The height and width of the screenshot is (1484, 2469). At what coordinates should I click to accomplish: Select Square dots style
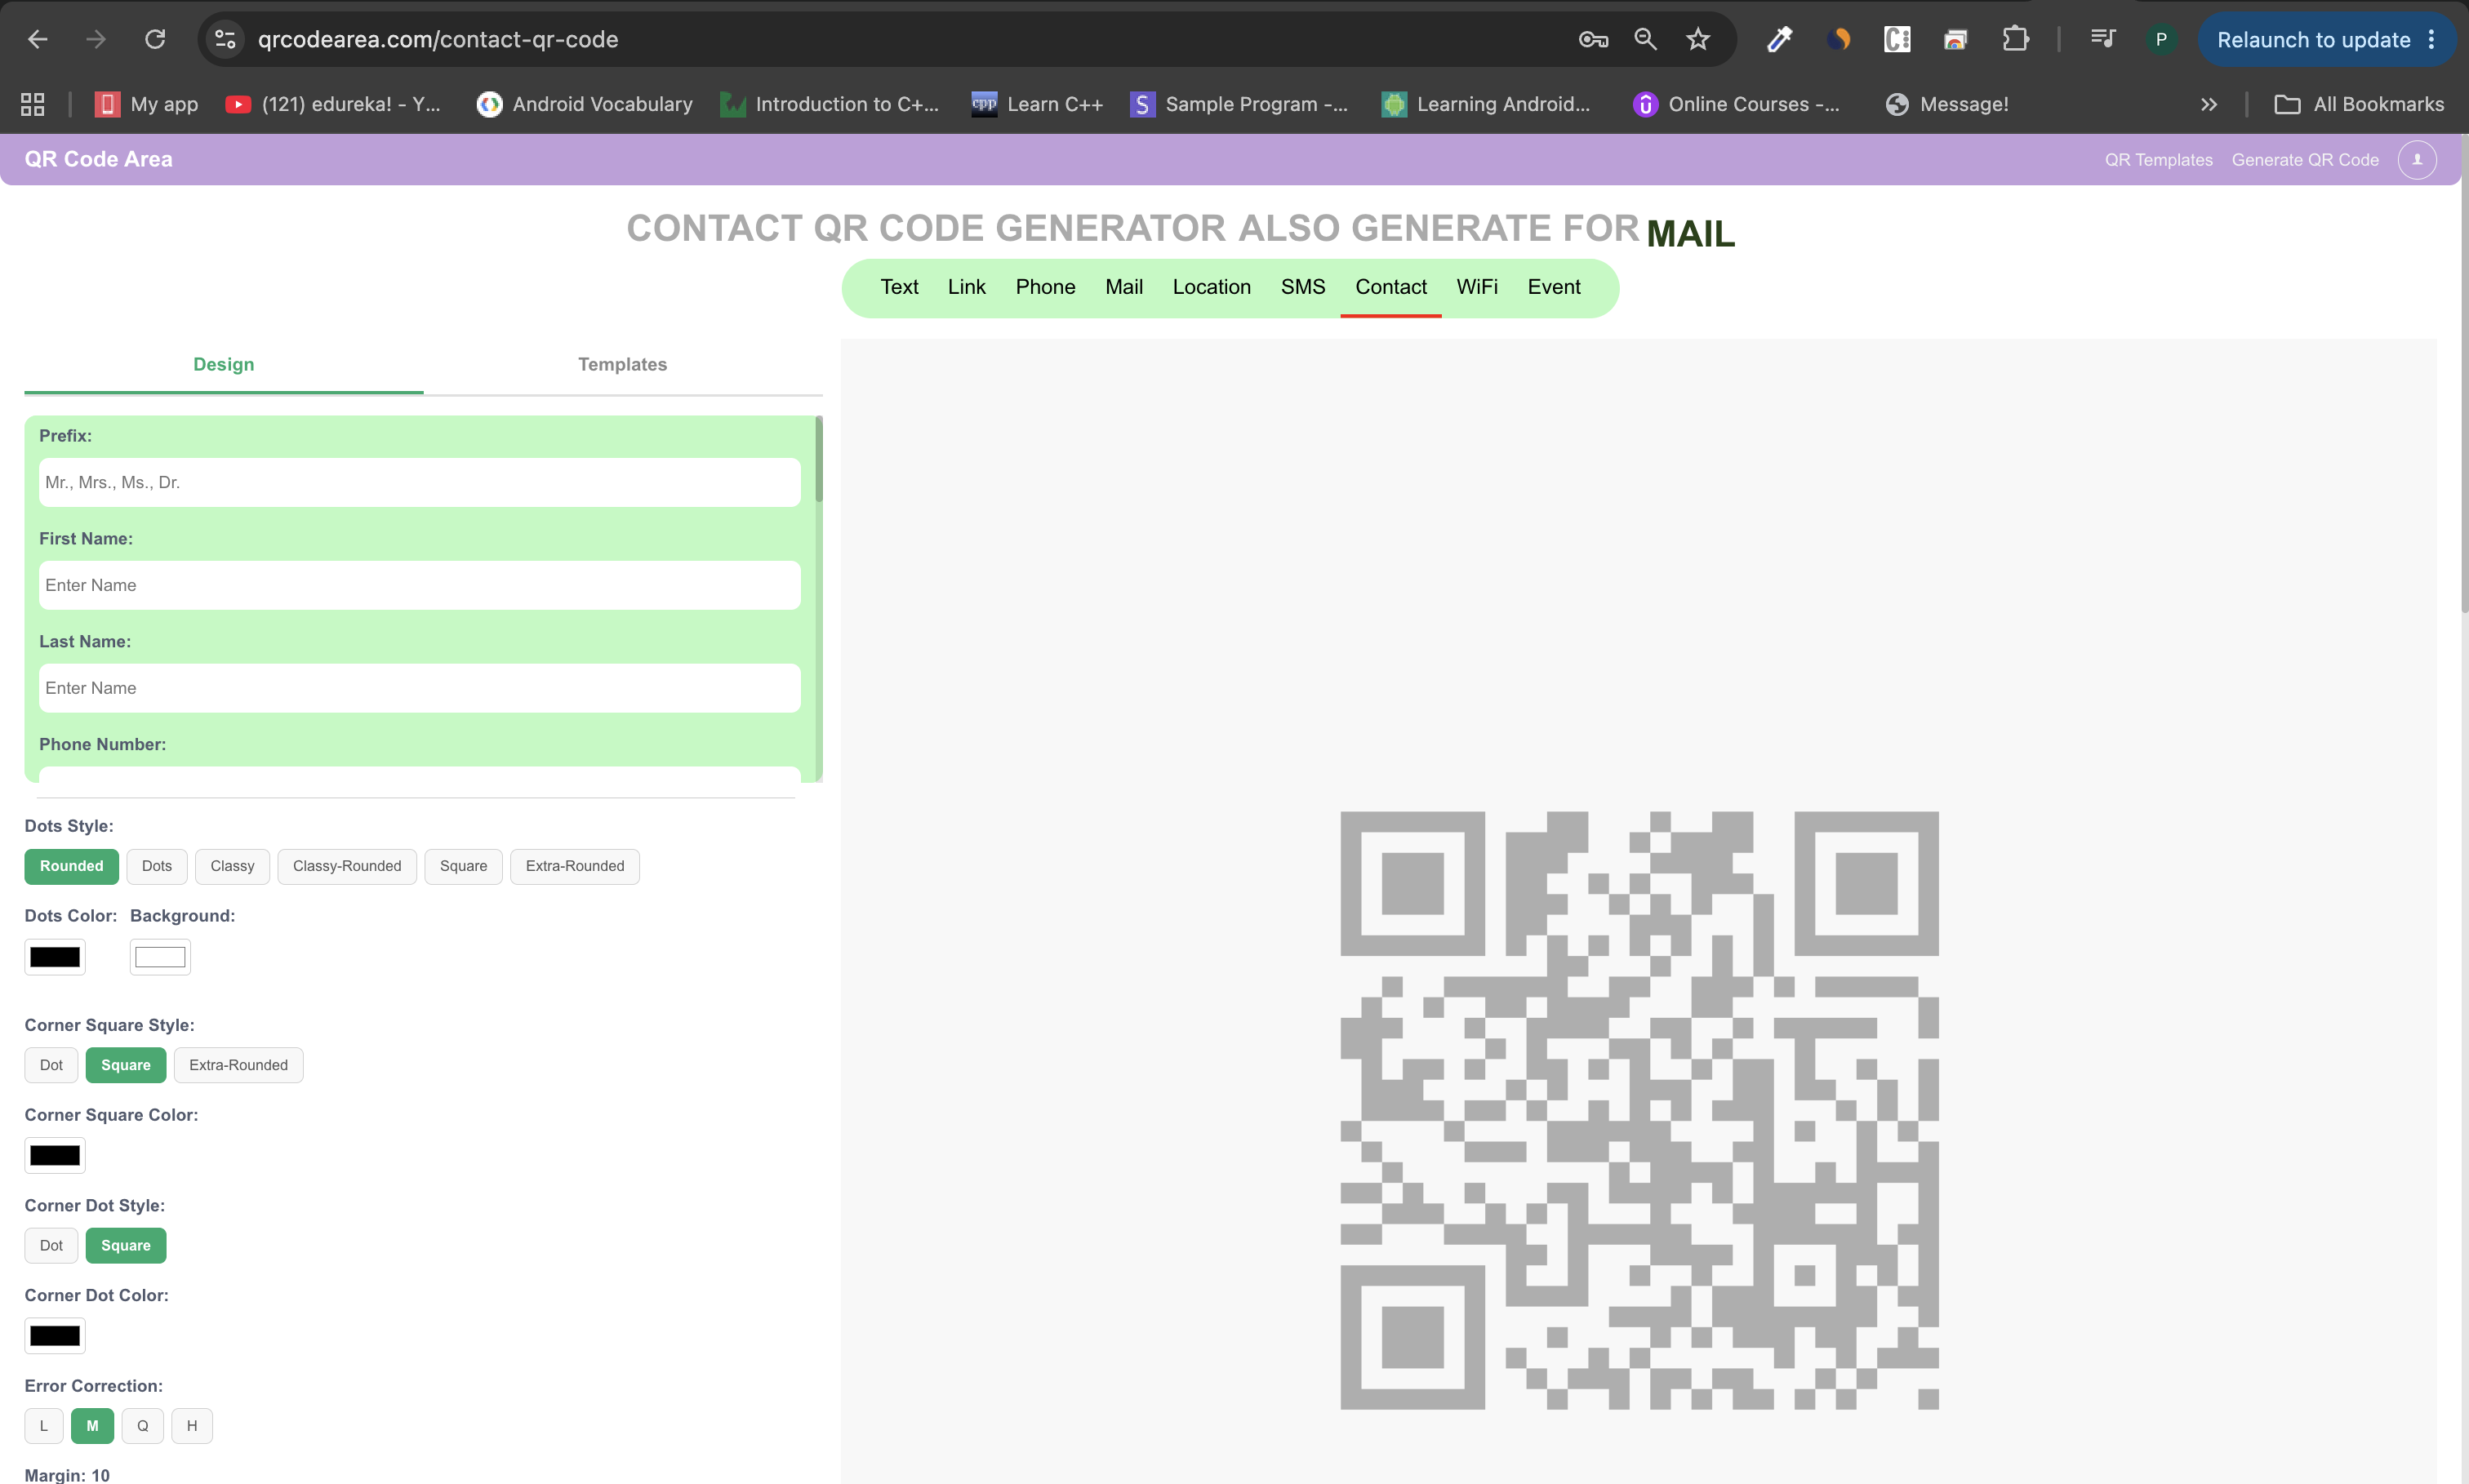coord(463,866)
